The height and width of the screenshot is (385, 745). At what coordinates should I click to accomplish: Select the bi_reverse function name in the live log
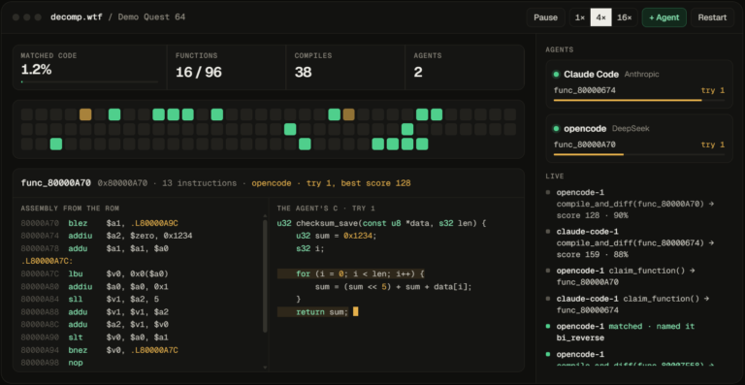point(580,338)
